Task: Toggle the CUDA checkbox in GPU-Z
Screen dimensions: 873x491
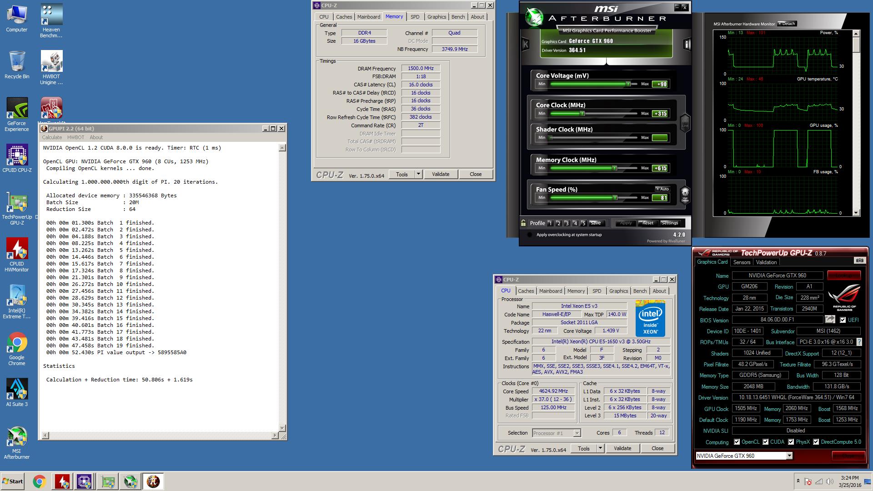Action: tap(765, 442)
